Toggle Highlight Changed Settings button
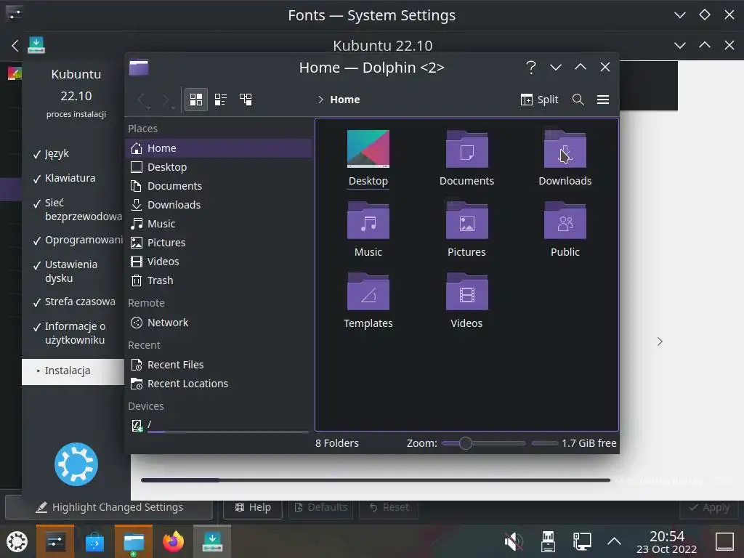Screen dimensions: 744x558 point(109,507)
